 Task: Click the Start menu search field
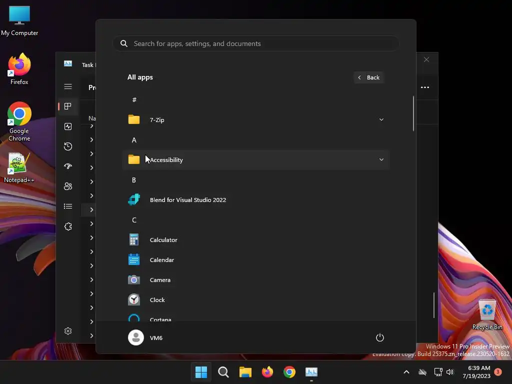pos(256,43)
